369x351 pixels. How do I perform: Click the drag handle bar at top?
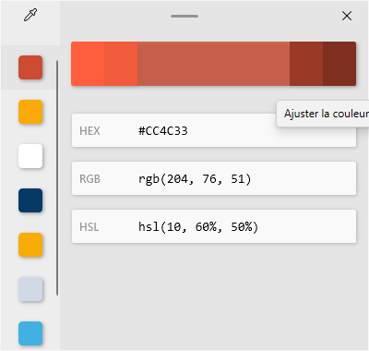(x=184, y=16)
